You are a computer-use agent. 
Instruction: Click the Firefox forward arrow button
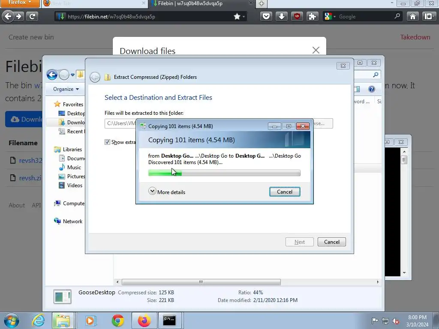19,17
